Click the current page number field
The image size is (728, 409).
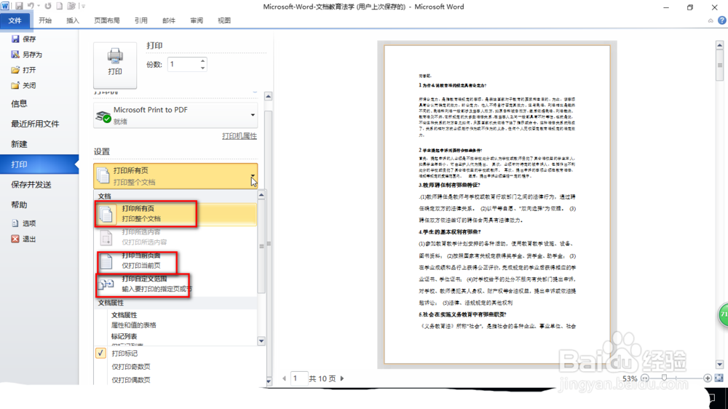pyautogui.click(x=299, y=378)
